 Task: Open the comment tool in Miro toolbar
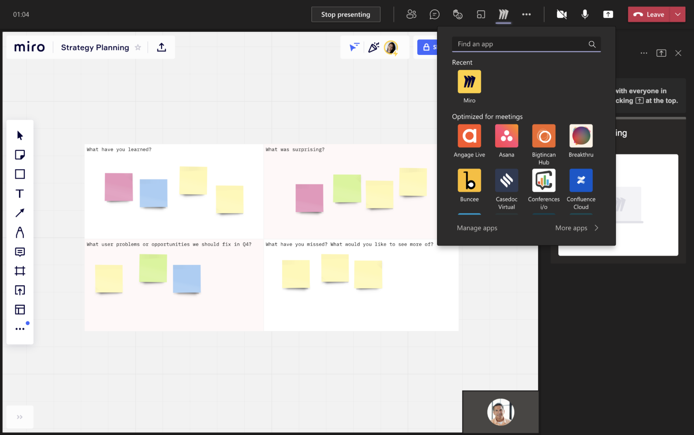[x=20, y=252]
